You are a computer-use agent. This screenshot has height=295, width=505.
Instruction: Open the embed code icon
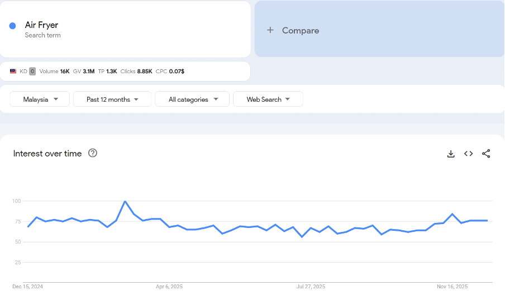[468, 154]
